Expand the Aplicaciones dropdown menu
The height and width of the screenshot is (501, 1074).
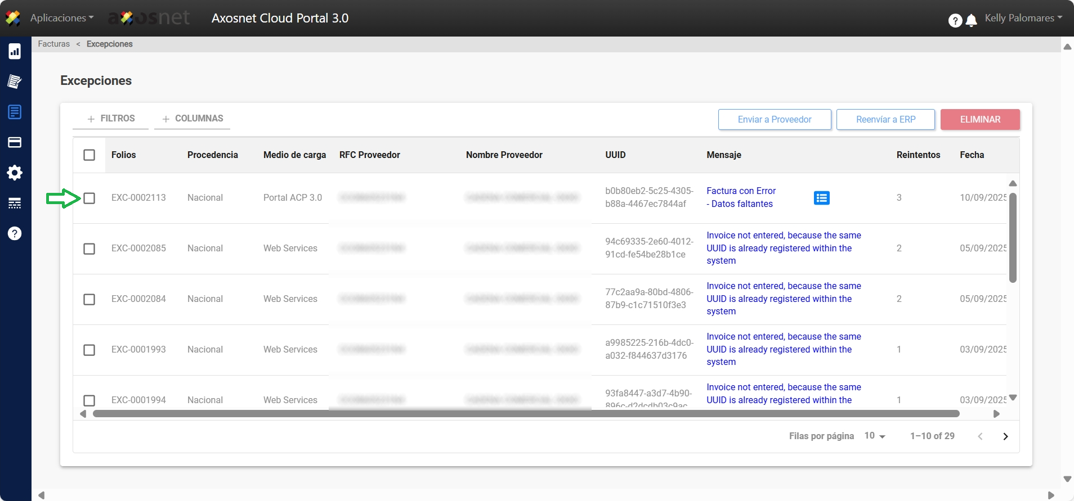62,18
